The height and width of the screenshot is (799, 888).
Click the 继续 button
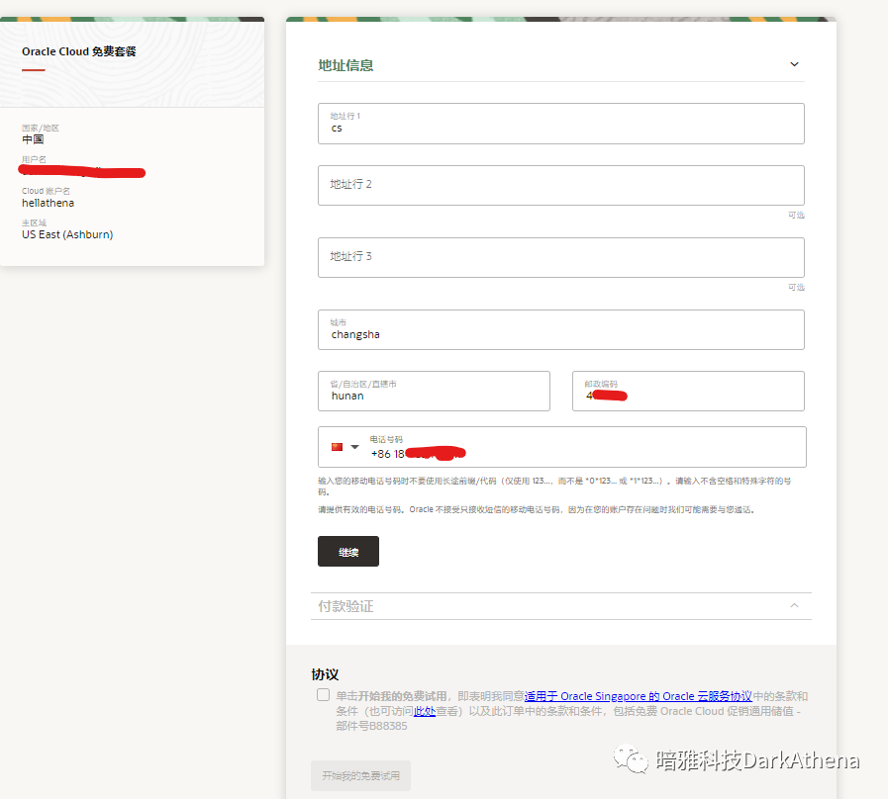tap(348, 551)
